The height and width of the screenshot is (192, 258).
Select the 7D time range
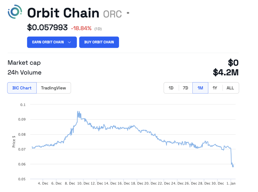coord(185,88)
